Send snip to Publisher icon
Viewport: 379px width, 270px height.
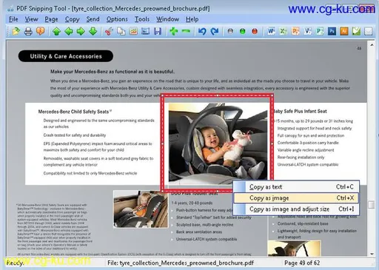[320, 31]
